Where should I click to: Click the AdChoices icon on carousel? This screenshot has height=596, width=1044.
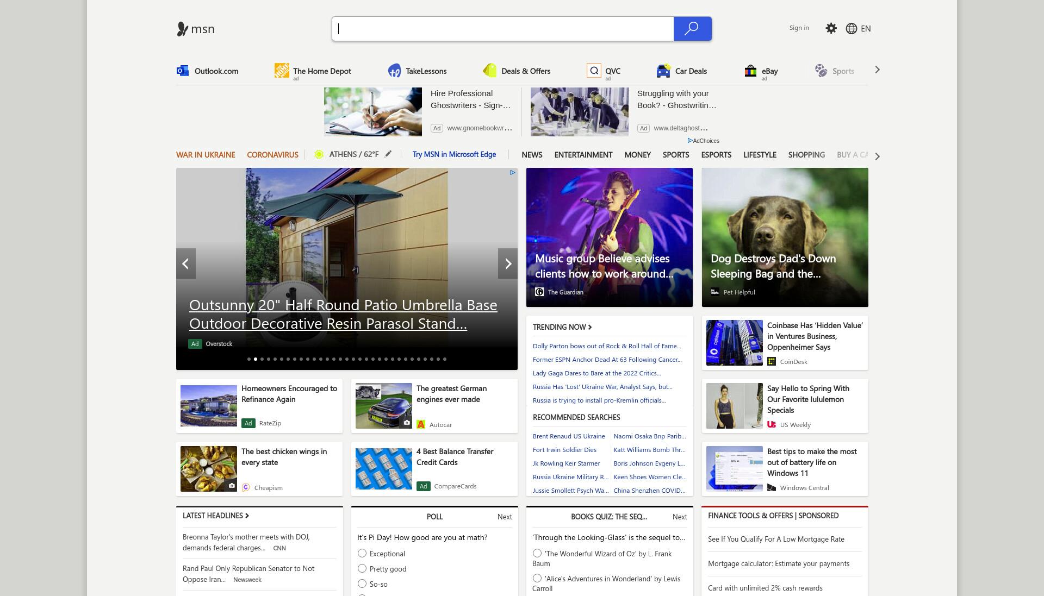point(512,173)
